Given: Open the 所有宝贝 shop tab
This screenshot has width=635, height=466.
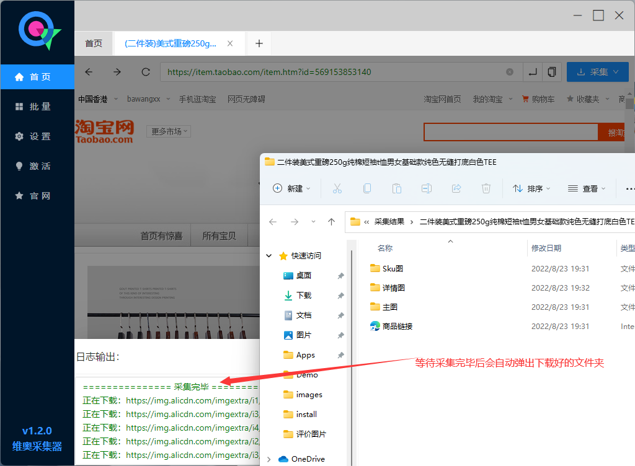Looking at the screenshot, I should 219,236.
